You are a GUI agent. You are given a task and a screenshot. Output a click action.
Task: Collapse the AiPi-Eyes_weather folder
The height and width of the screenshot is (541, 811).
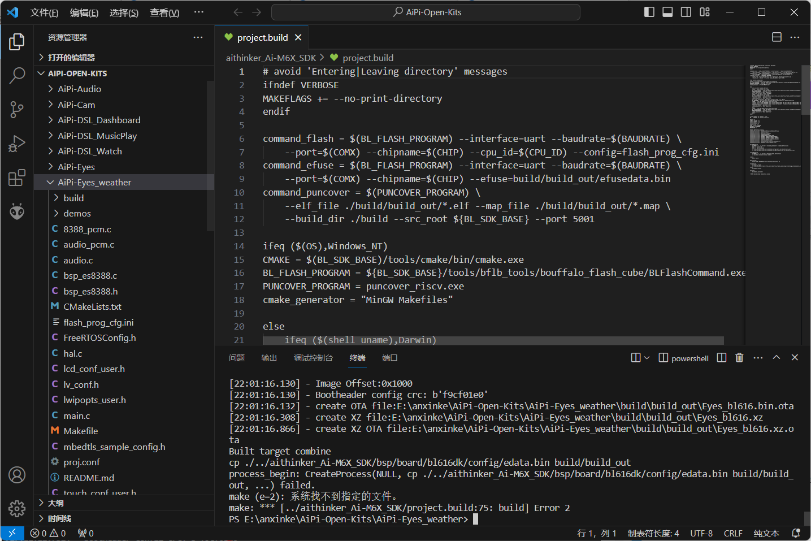click(x=124, y=182)
